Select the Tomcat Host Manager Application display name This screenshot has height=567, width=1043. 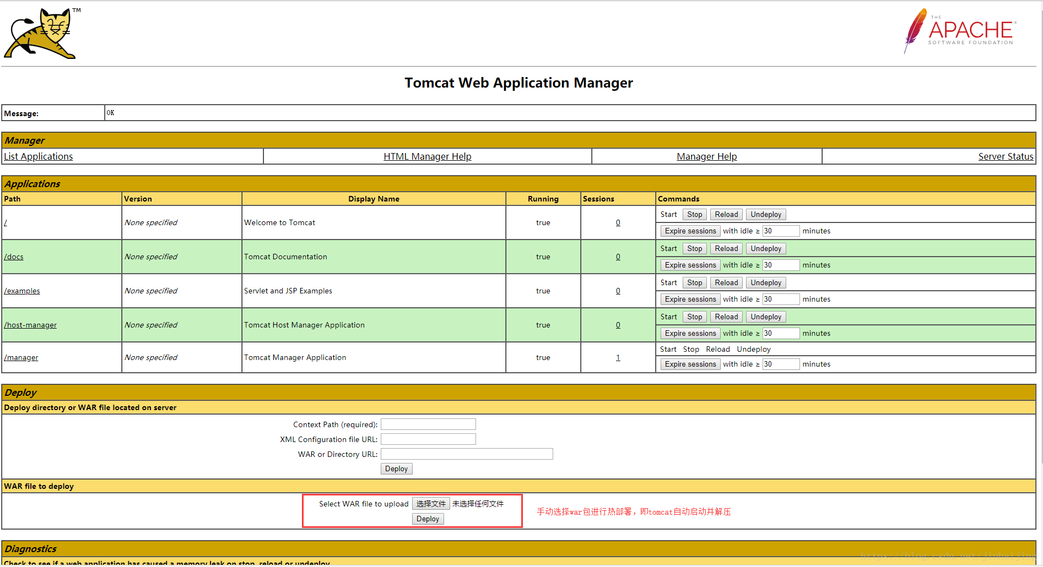coord(304,325)
